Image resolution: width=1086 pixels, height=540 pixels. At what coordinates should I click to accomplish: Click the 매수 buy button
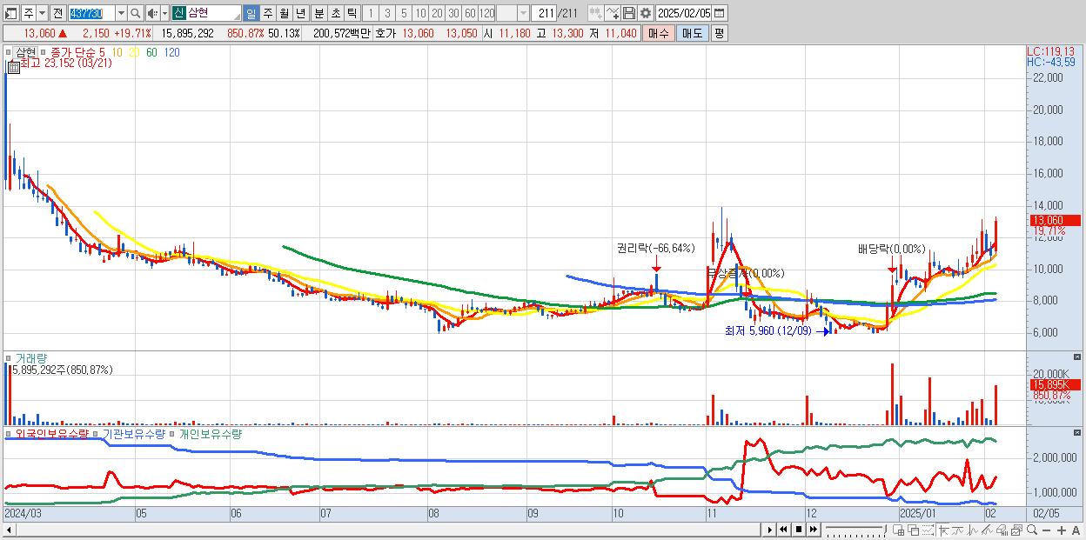[x=657, y=33]
